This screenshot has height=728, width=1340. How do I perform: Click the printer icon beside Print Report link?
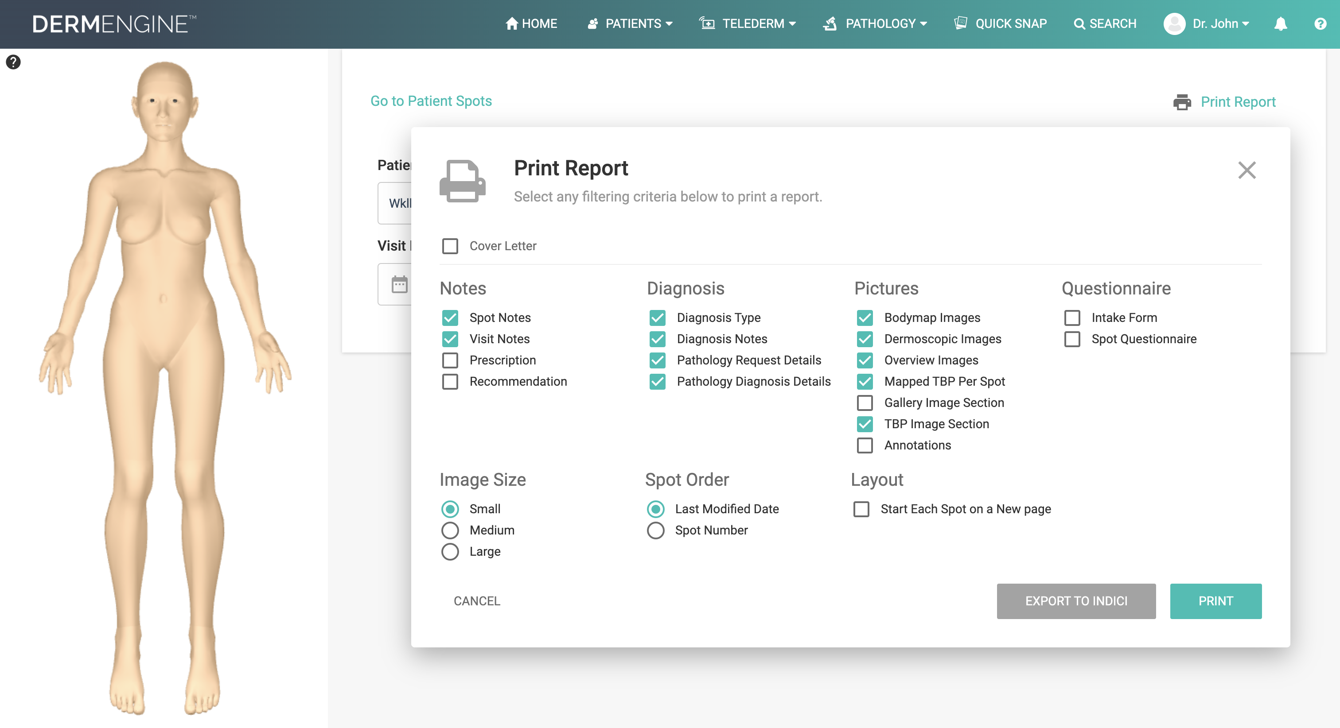click(x=1182, y=102)
